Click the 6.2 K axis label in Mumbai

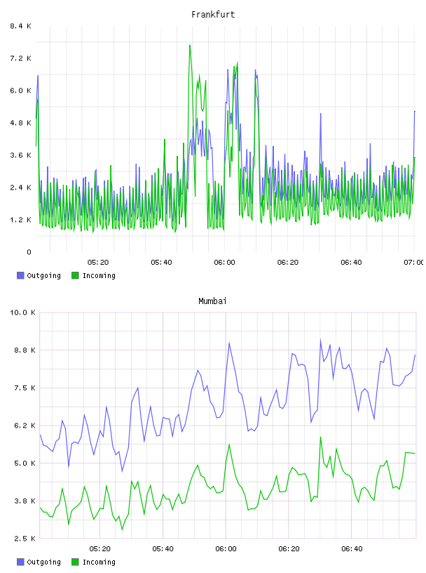click(x=25, y=426)
